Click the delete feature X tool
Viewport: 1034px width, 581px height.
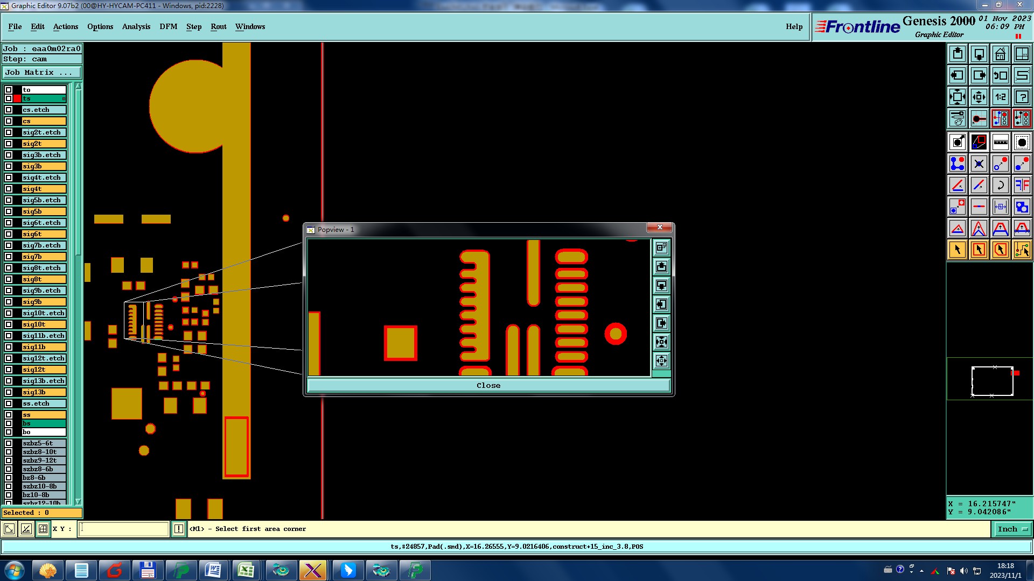click(979, 164)
